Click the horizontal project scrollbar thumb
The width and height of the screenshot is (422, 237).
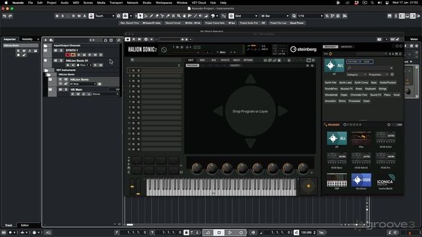point(130,224)
